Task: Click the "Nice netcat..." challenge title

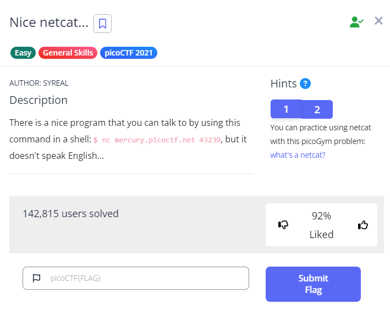Action: coord(49,23)
